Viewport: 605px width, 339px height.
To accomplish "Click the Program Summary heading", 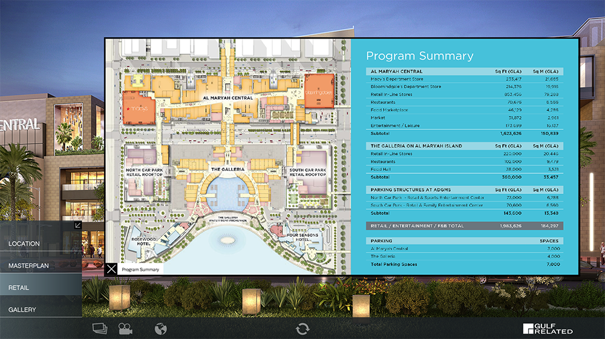I will 420,56.
